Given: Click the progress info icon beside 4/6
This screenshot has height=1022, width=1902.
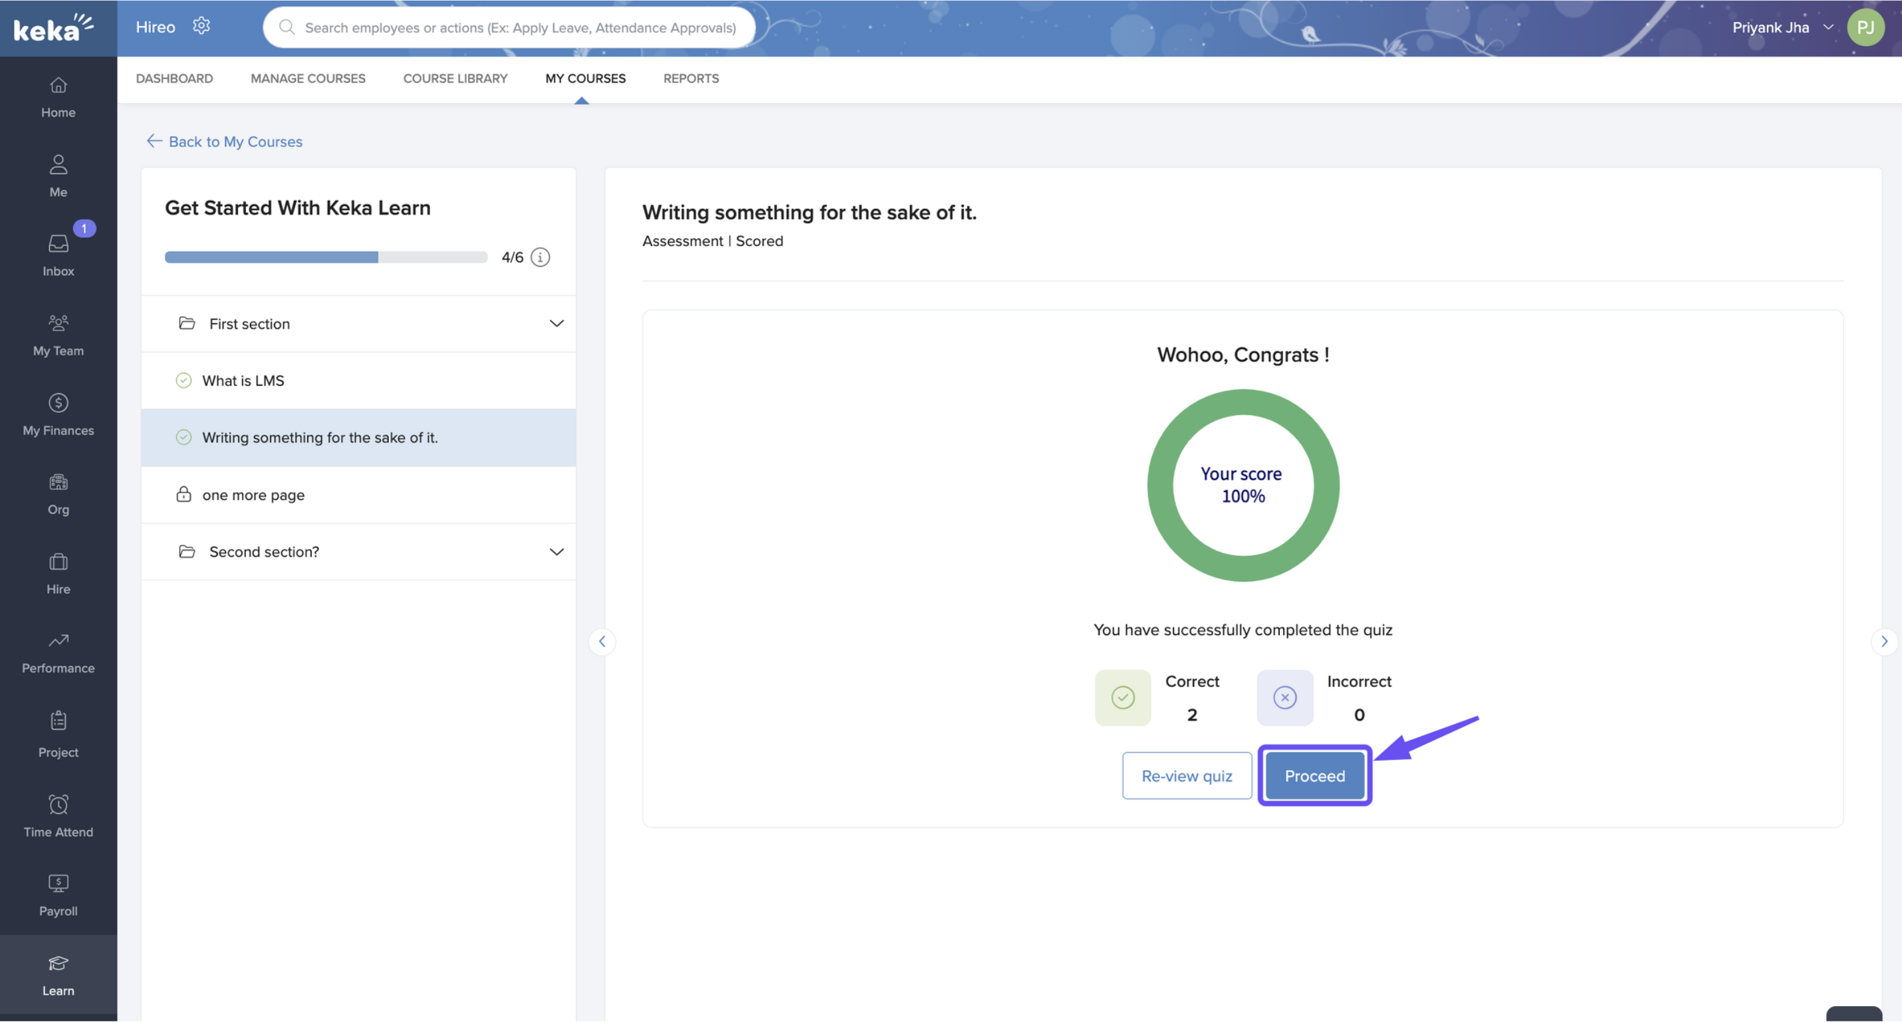Looking at the screenshot, I should 540,257.
